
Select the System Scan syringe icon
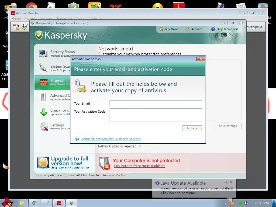(x=43, y=68)
